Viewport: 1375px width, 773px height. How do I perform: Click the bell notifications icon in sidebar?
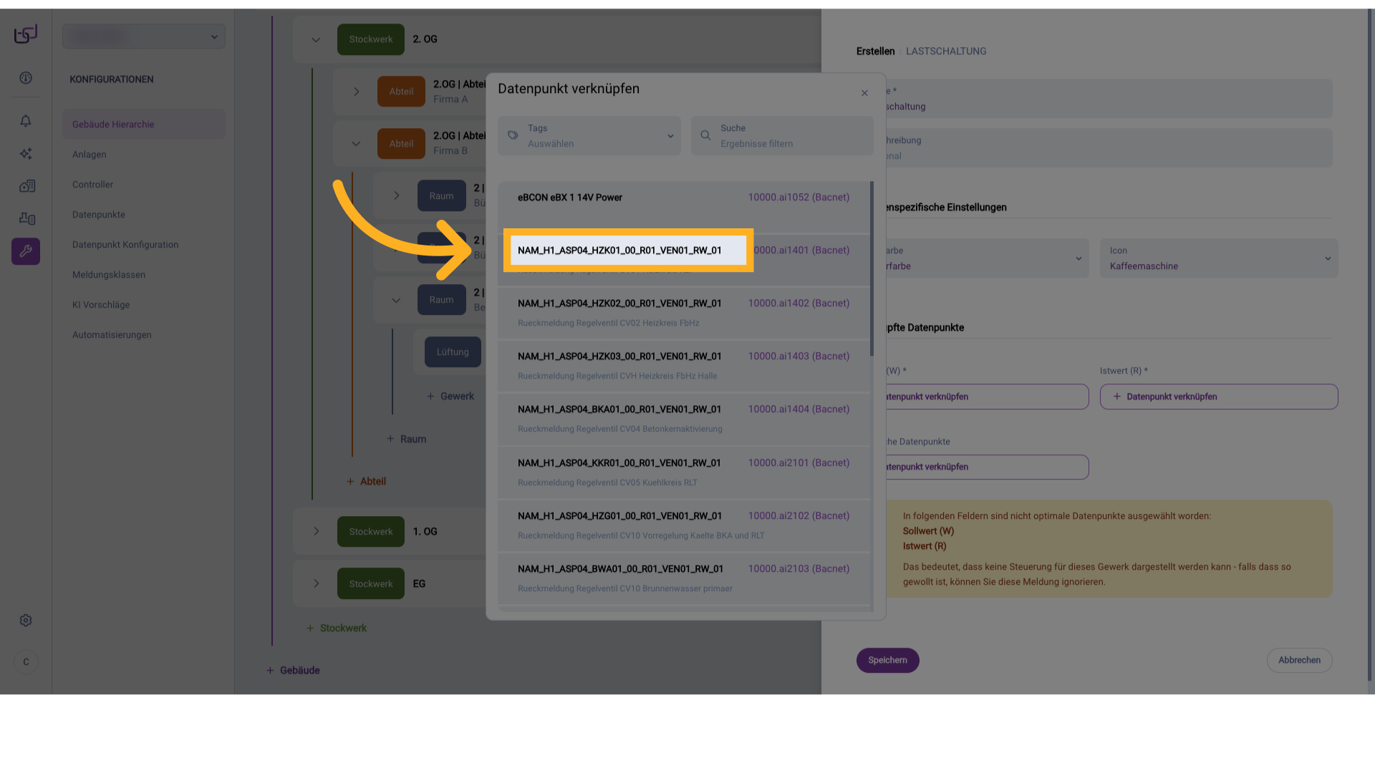pyautogui.click(x=26, y=121)
